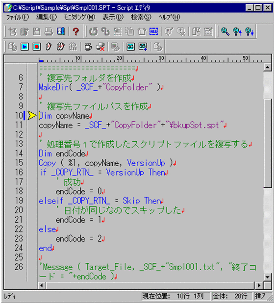This screenshot has height=304, width=276.
Task: Click the vertical scrollbar thumb
Action: (x=268, y=143)
